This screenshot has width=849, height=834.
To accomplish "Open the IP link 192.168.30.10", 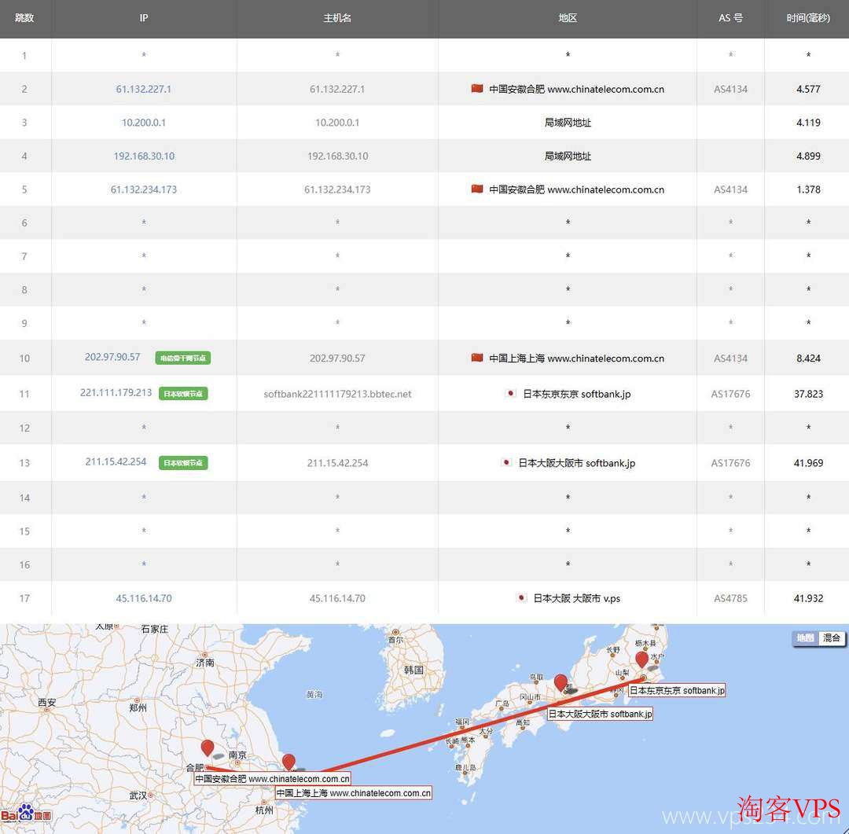I will tap(144, 156).
